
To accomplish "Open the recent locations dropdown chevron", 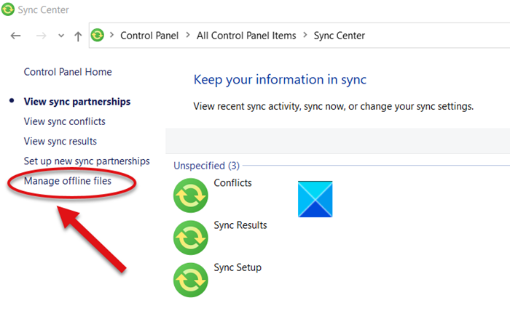I will click(x=60, y=36).
